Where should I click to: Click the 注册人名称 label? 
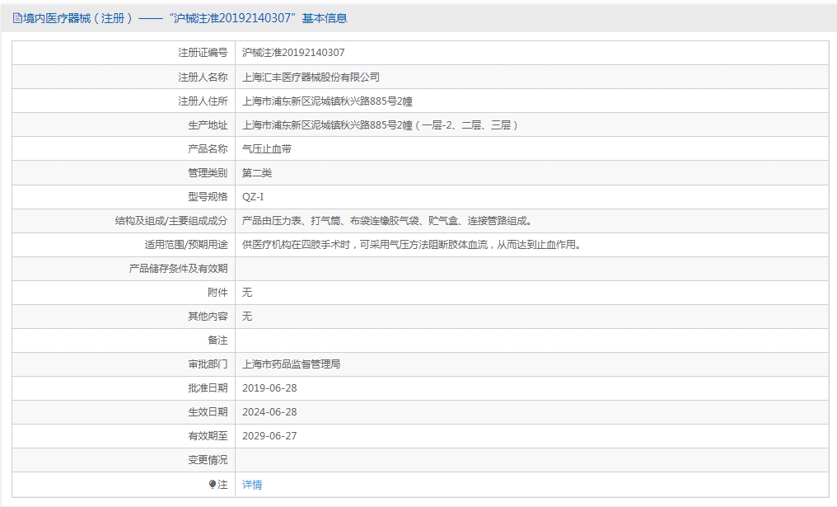click(203, 77)
